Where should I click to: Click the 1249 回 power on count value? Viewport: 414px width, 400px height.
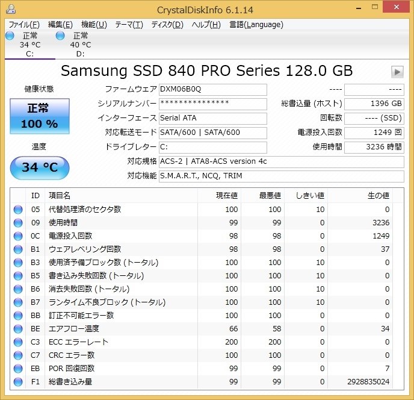(374, 133)
